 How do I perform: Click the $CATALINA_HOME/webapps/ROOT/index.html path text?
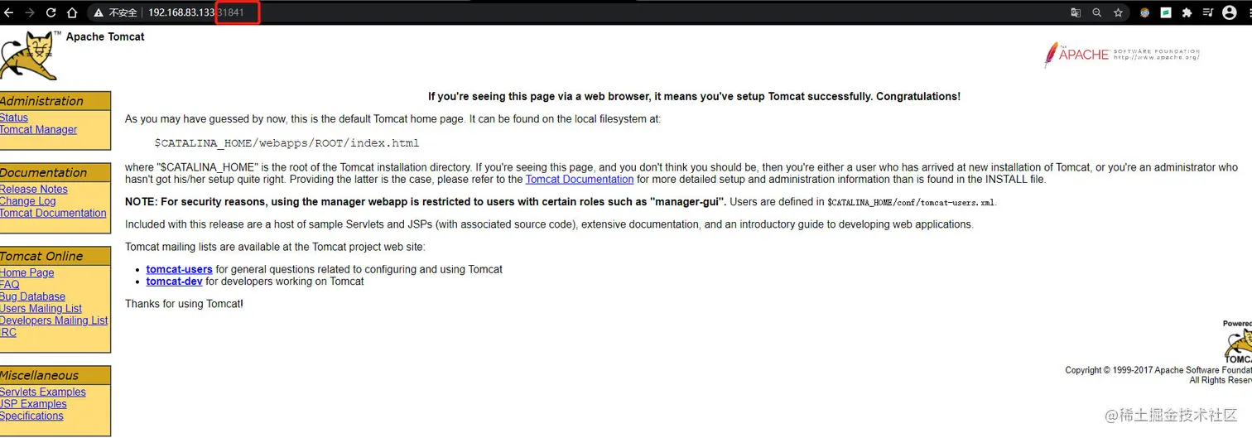[x=287, y=142]
